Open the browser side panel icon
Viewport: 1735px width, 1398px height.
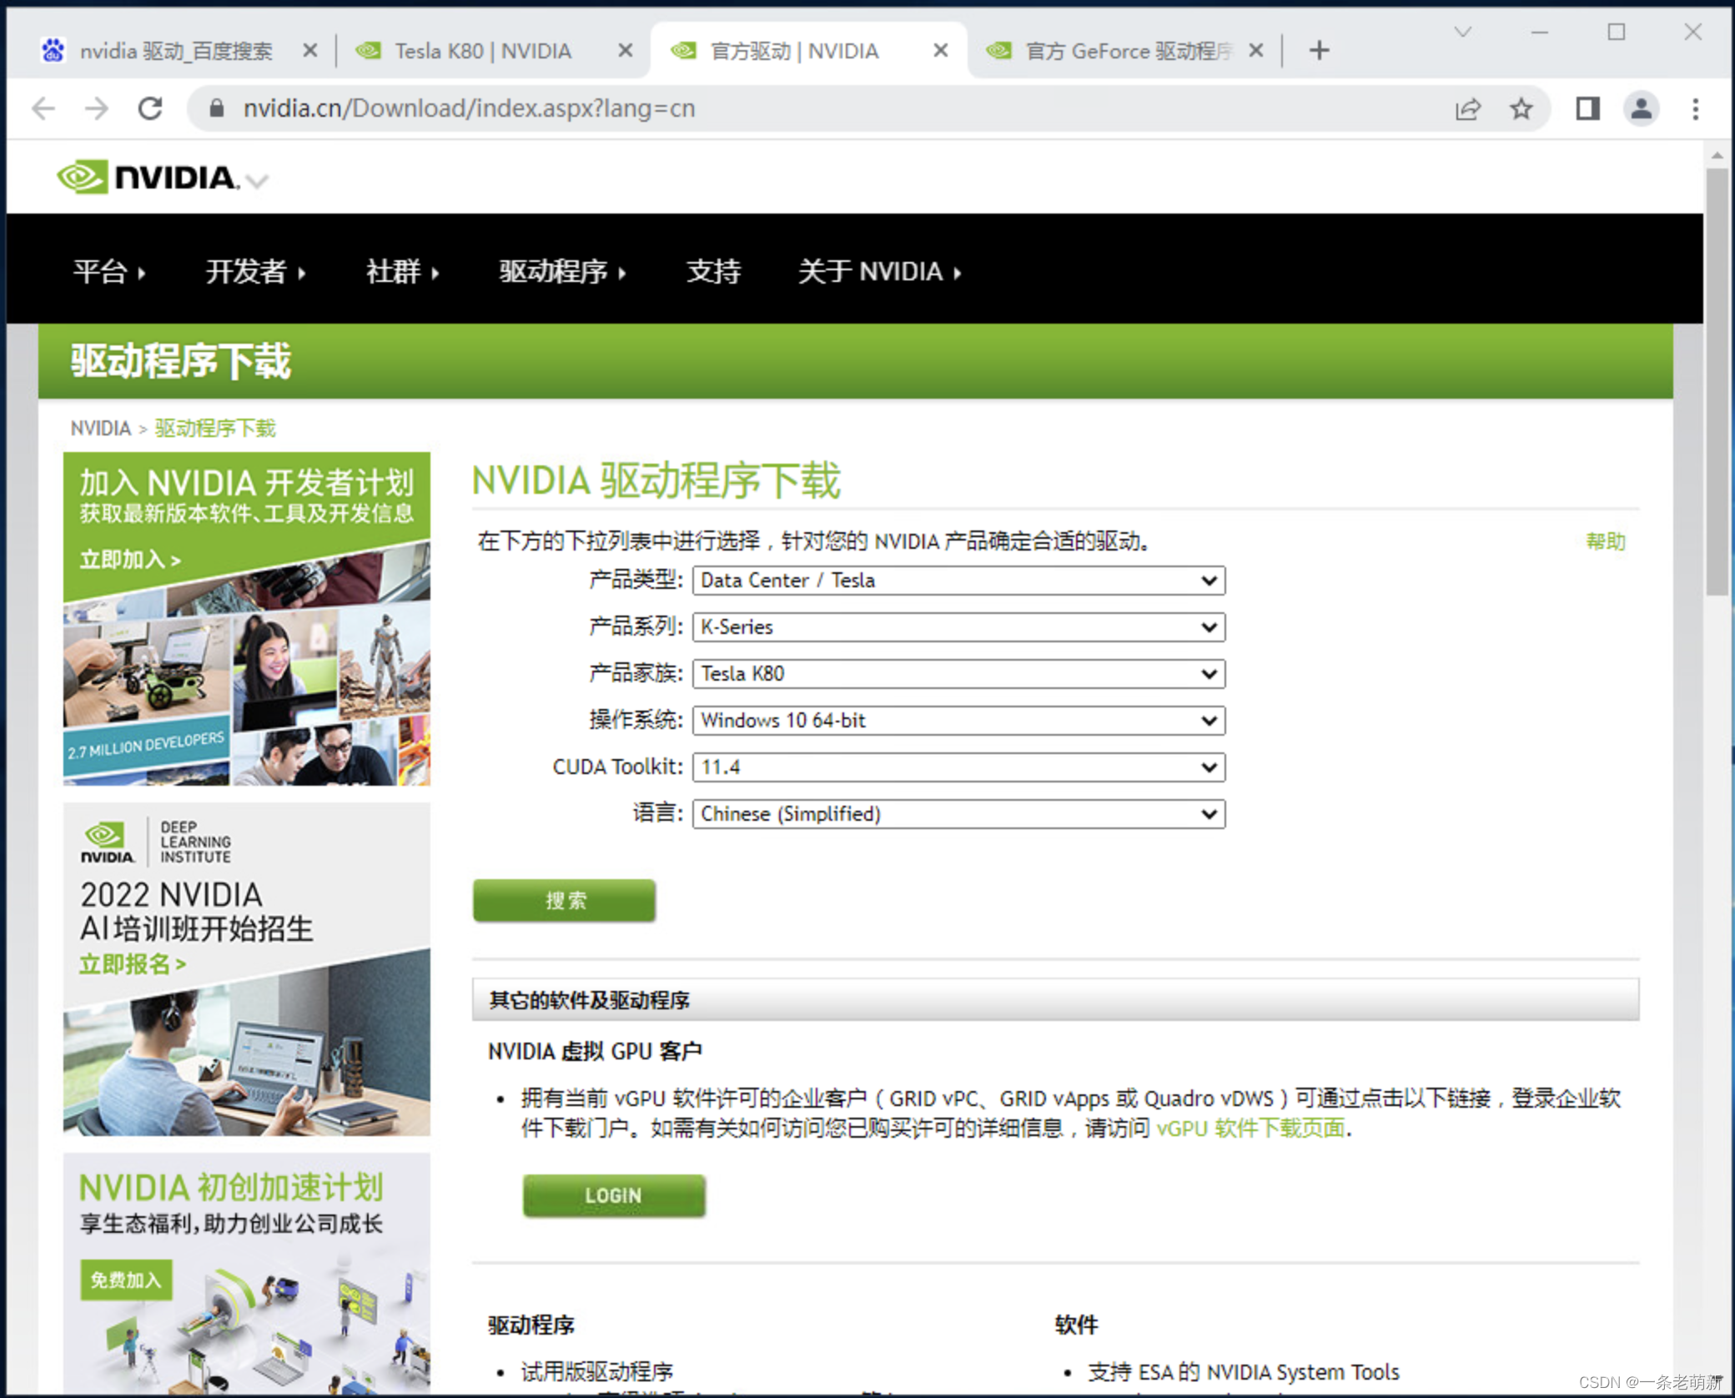[1587, 108]
